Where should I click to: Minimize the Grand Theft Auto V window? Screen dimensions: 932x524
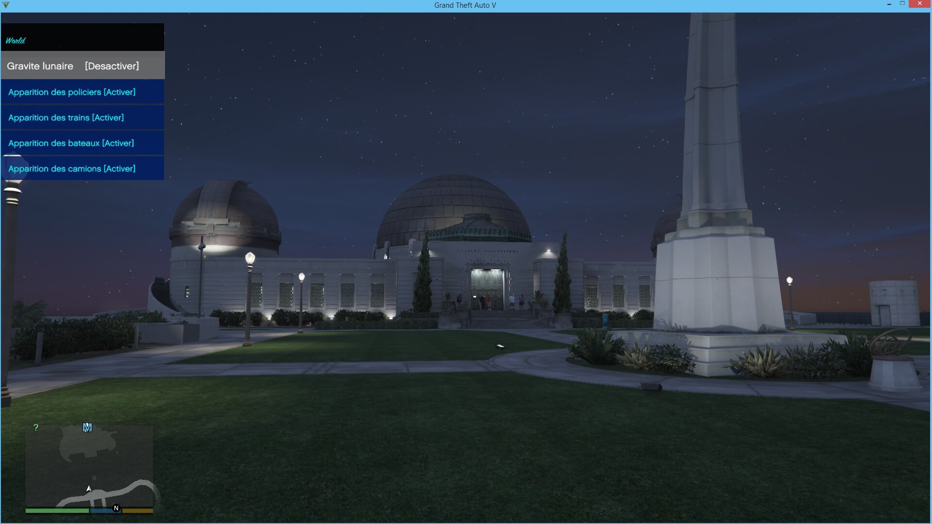[889, 4]
